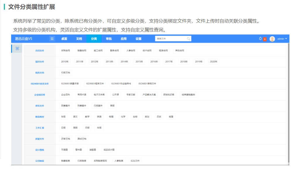The height and width of the screenshot is (169, 300).
Task: Select the 企业百科 tag
Action: click(65, 95)
